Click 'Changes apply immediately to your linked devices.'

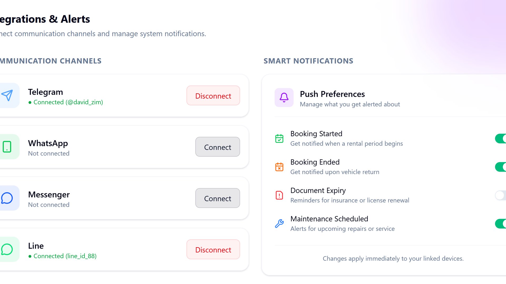pyautogui.click(x=393, y=259)
